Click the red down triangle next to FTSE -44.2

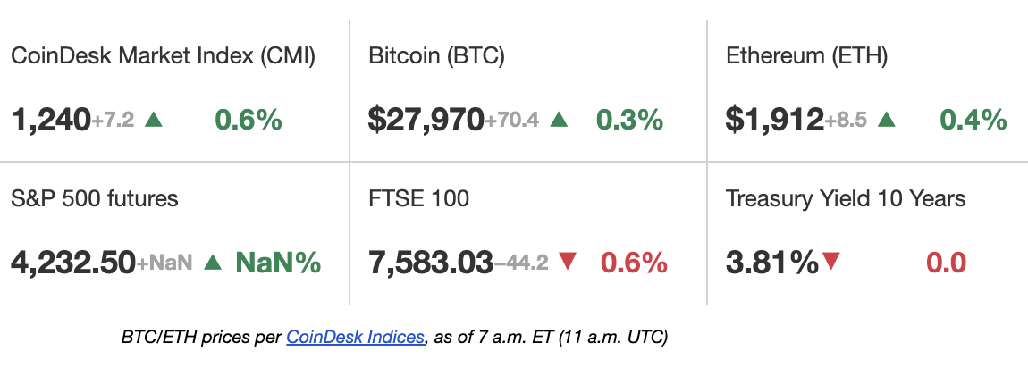tap(567, 263)
